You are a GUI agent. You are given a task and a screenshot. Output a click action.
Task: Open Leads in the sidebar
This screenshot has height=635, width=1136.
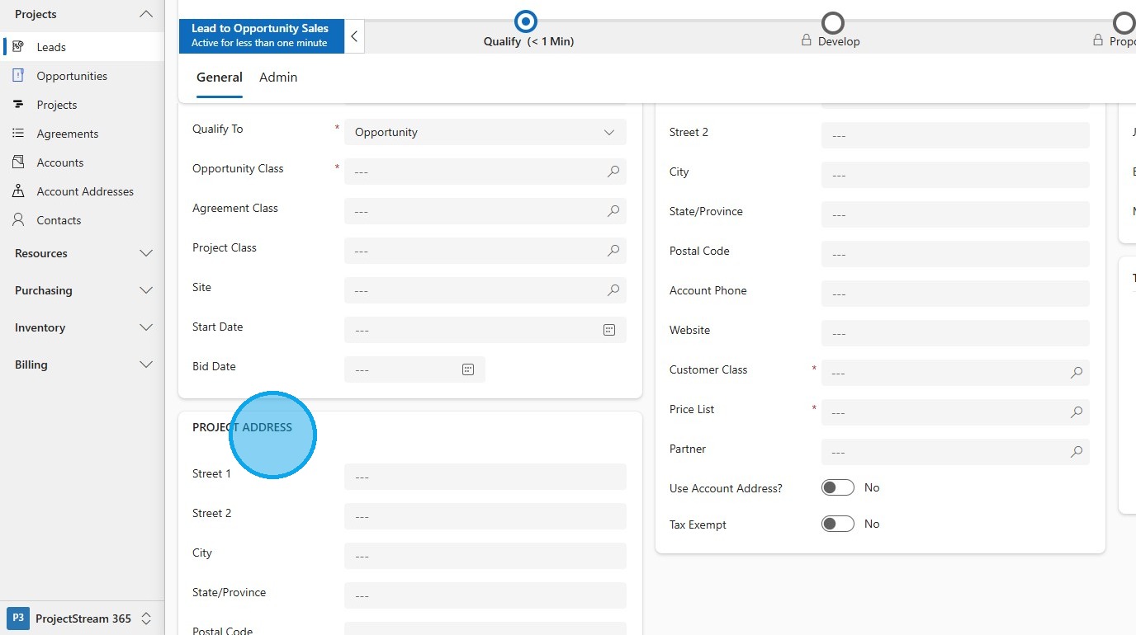pos(83,47)
